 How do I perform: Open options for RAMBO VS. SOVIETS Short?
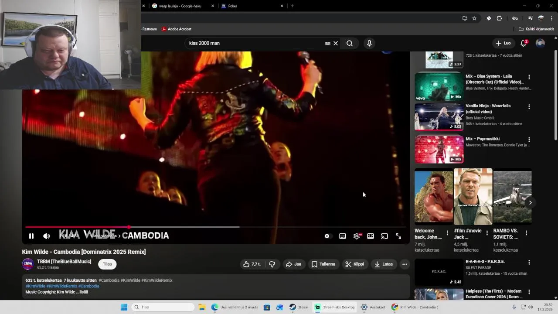[x=526, y=233]
